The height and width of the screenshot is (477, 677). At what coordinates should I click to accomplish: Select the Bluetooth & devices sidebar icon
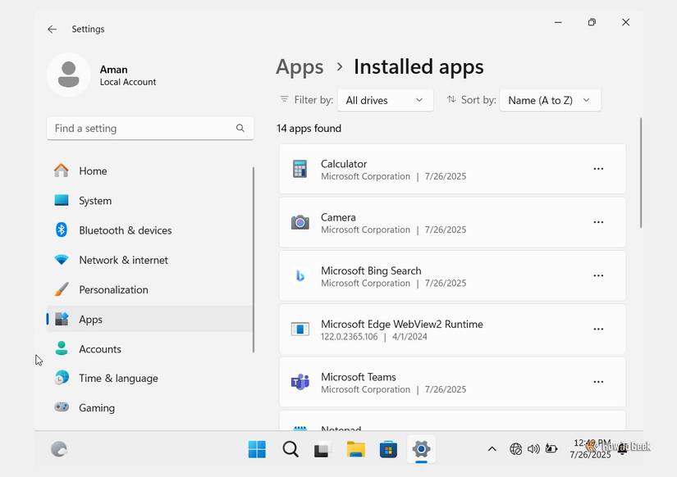coord(61,230)
